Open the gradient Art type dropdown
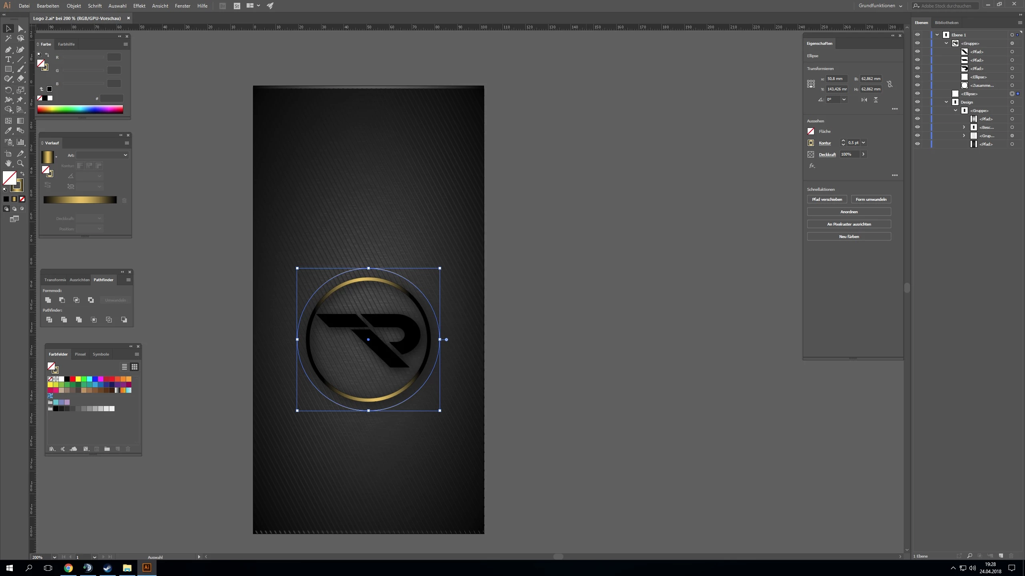This screenshot has width=1025, height=576. pyautogui.click(x=102, y=155)
